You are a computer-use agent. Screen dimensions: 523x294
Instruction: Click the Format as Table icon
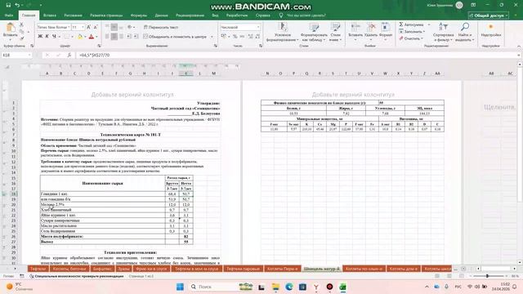pyautogui.click(x=314, y=27)
